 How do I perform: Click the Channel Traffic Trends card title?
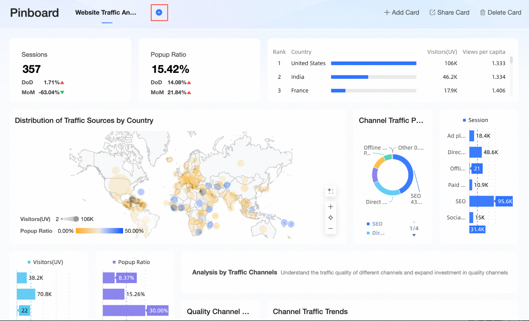pos(310,311)
